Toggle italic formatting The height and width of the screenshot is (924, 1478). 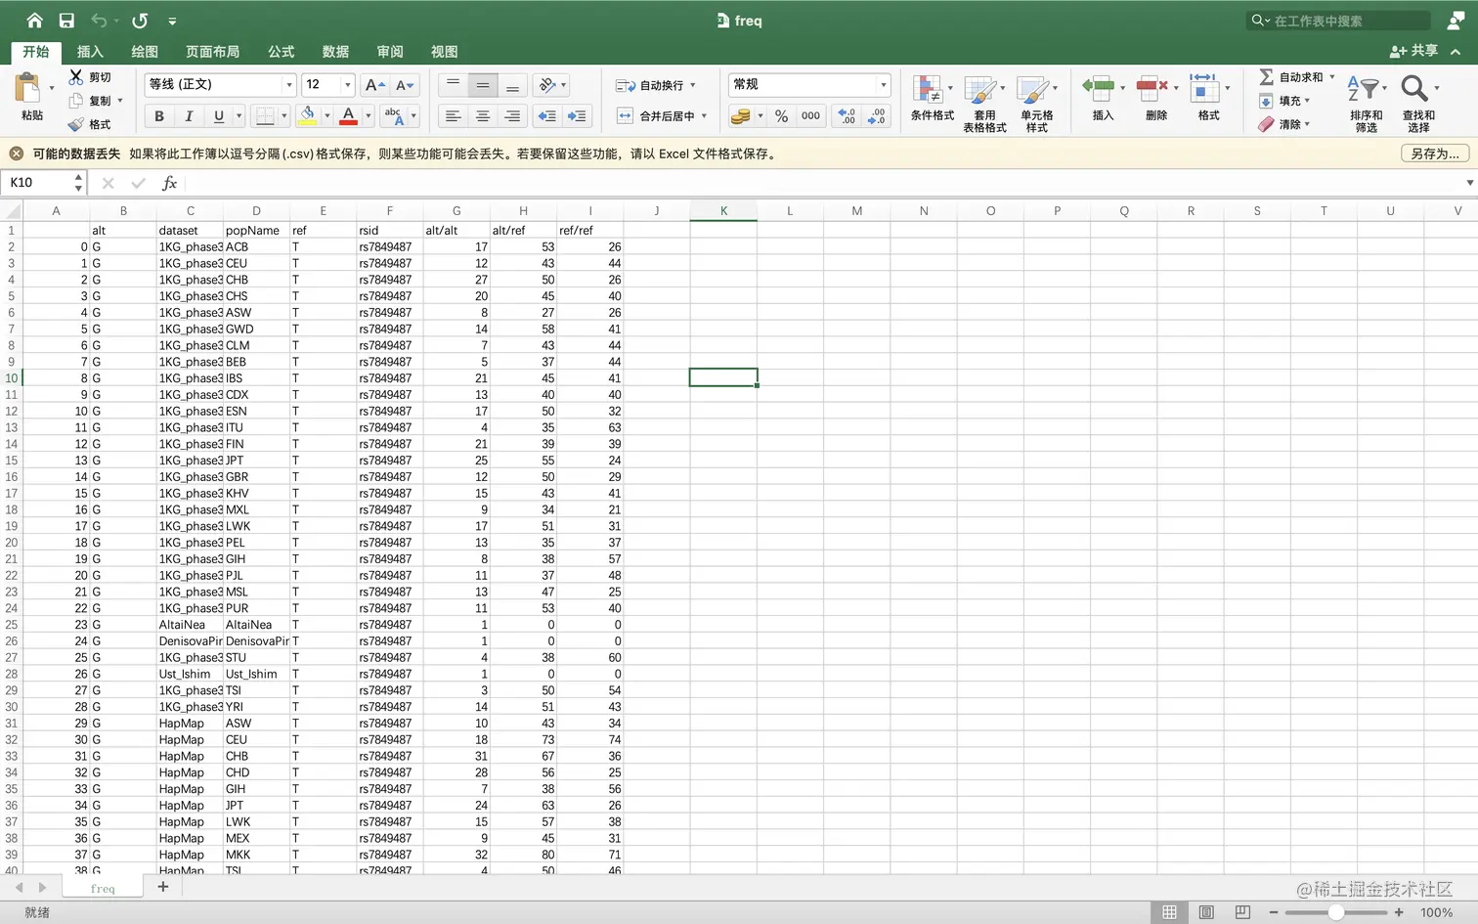point(189,116)
